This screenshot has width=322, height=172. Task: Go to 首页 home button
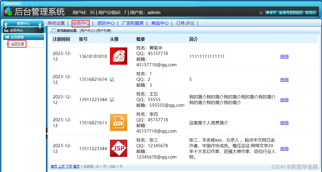(x=271, y=12)
